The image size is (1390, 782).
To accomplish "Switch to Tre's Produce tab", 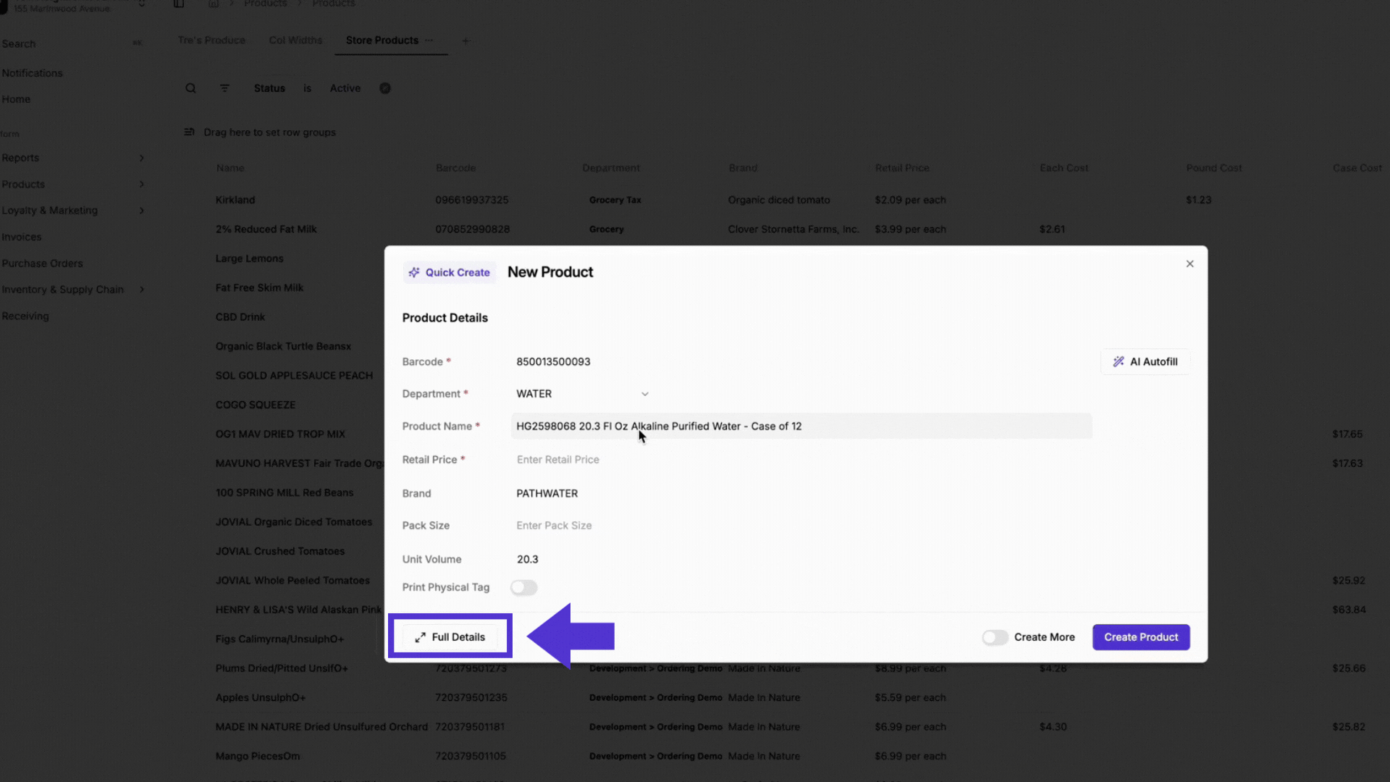I will coord(211,41).
